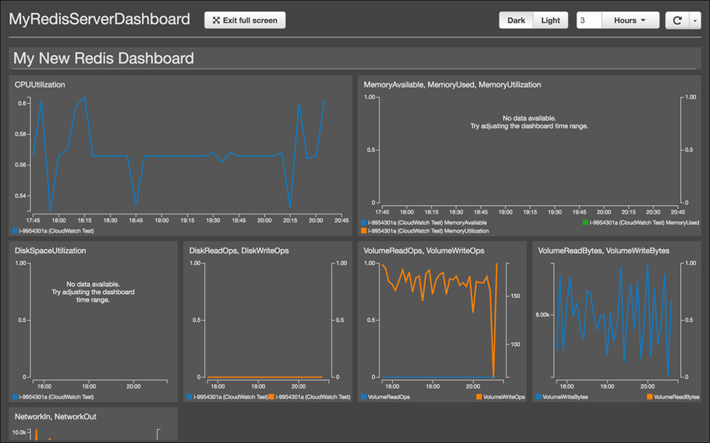
Task: Expand the refresh options dropdown arrow
Action: [x=695, y=20]
